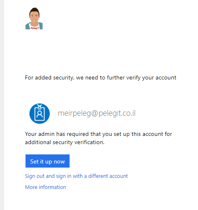Click the gray strip along the left edge

[x=2, y=105]
